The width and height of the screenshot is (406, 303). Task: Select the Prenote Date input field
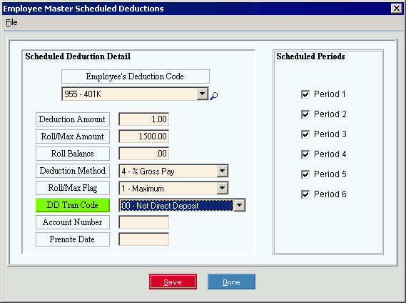click(x=144, y=239)
